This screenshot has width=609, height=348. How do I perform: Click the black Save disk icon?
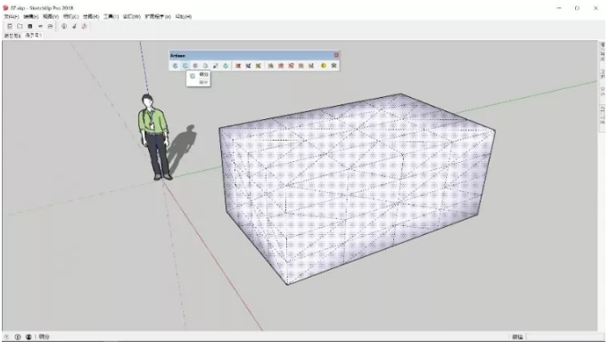[x=30, y=27]
